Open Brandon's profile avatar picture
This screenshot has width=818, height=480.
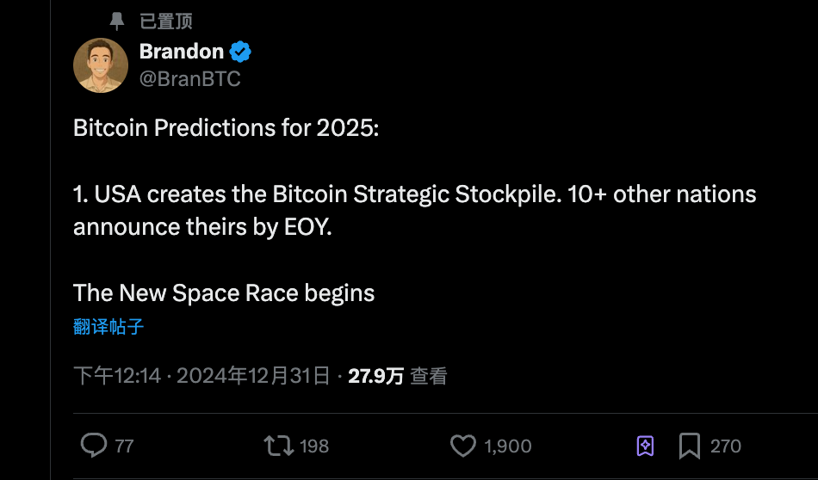pyautogui.click(x=101, y=65)
